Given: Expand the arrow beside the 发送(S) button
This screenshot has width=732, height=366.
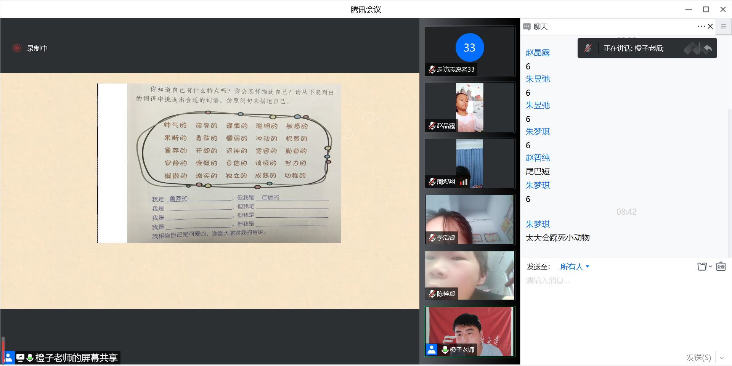Looking at the screenshot, I should [x=722, y=358].
